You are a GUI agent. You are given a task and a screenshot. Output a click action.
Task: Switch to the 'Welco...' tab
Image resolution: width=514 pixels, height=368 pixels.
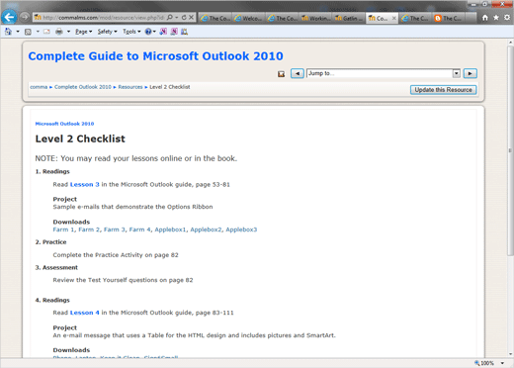[248, 18]
